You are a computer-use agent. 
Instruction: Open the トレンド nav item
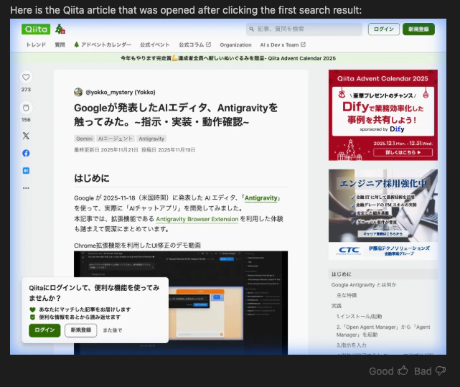(x=36, y=45)
